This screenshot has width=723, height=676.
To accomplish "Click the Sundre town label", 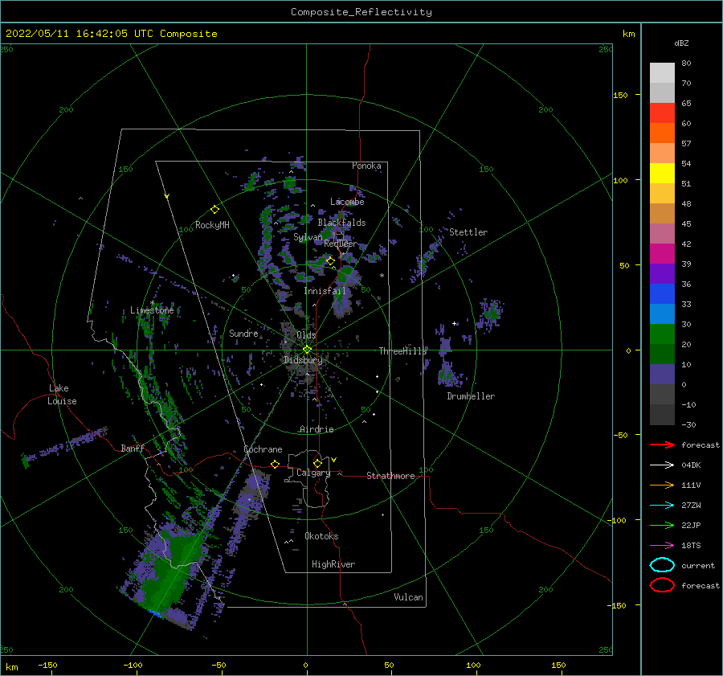I will click(x=243, y=333).
